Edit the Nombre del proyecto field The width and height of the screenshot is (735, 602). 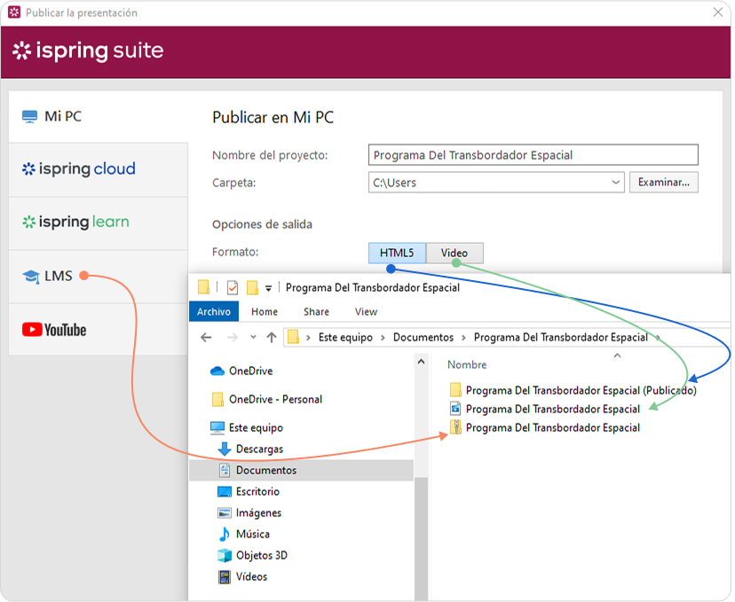(533, 155)
